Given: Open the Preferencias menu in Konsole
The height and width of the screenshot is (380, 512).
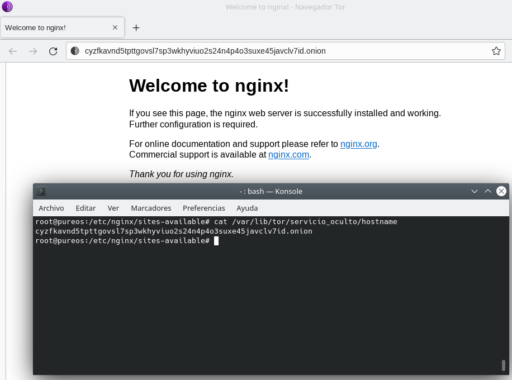Looking at the screenshot, I should click(204, 208).
